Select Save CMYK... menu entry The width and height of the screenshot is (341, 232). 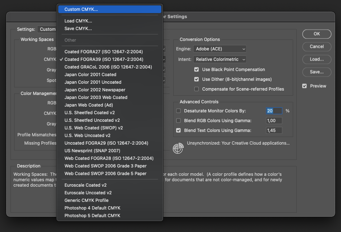click(x=110, y=29)
